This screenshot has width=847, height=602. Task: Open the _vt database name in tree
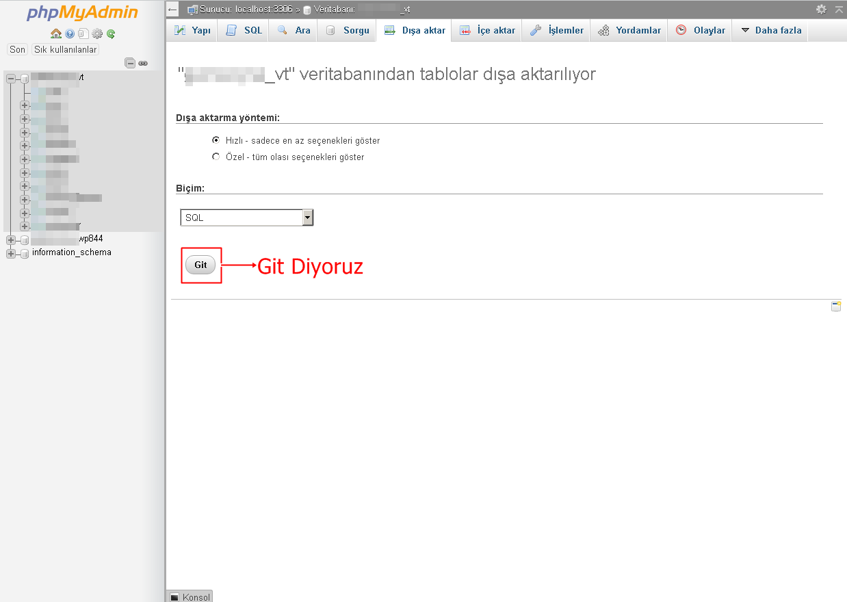tap(57, 78)
